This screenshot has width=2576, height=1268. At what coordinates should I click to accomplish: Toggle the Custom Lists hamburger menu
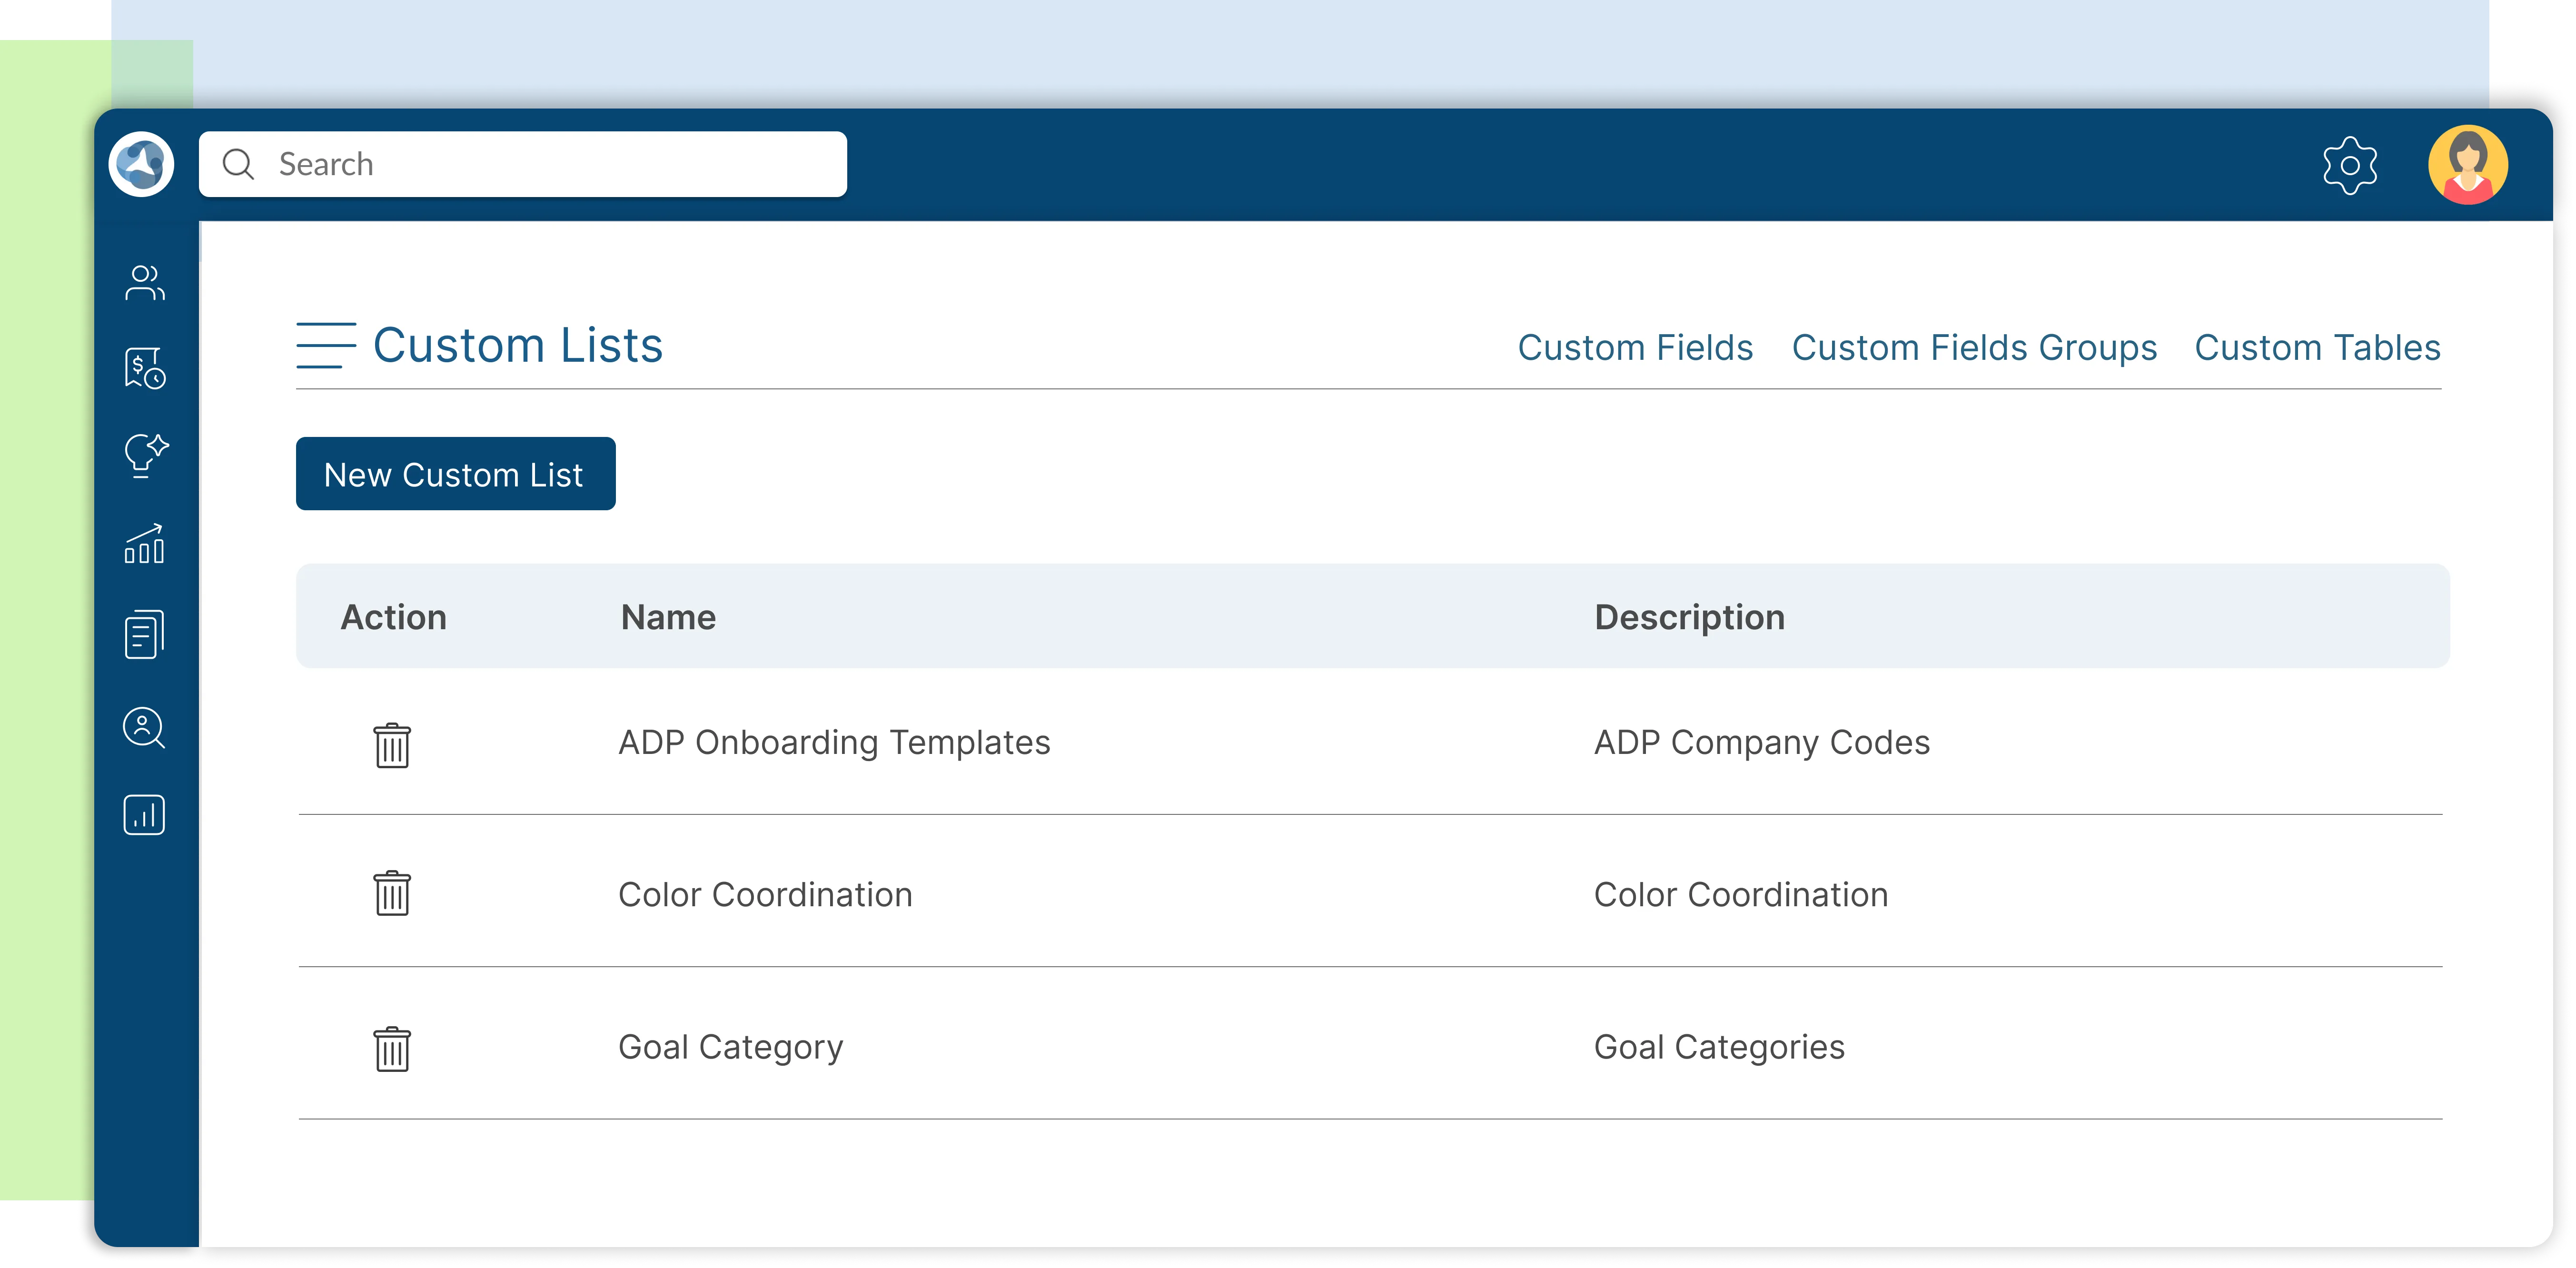pyautogui.click(x=326, y=346)
